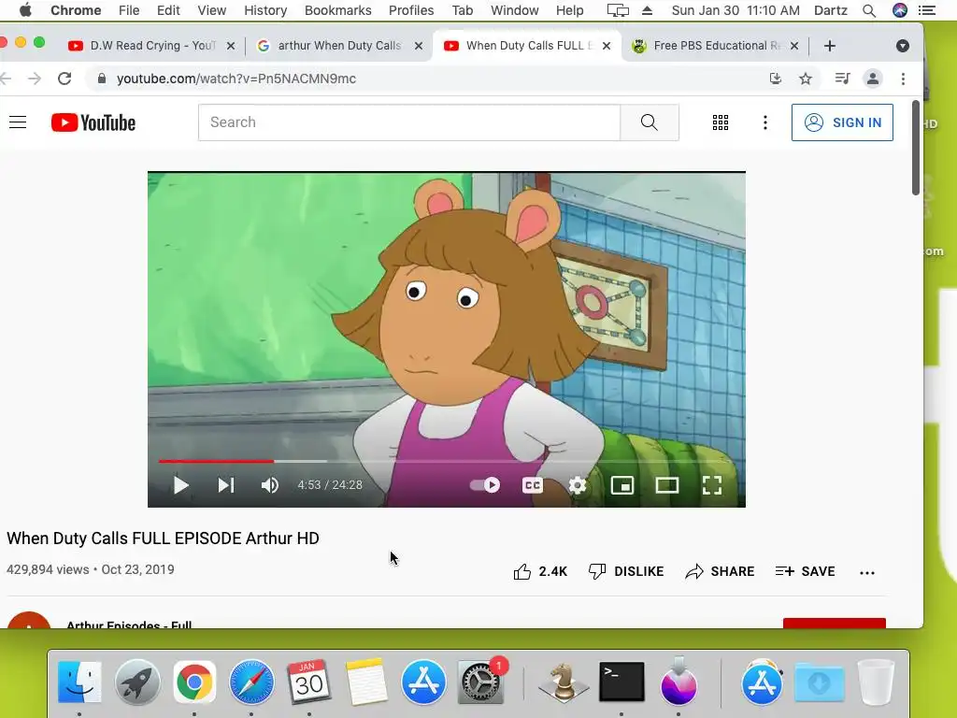Viewport: 957px width, 718px height.
Task: Like the video with 2.4K thumbs up
Action: tap(540, 571)
